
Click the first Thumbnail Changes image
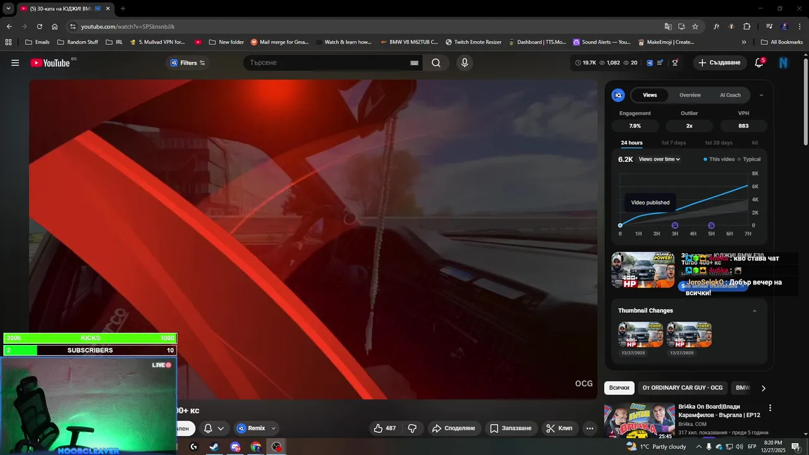[641, 334]
